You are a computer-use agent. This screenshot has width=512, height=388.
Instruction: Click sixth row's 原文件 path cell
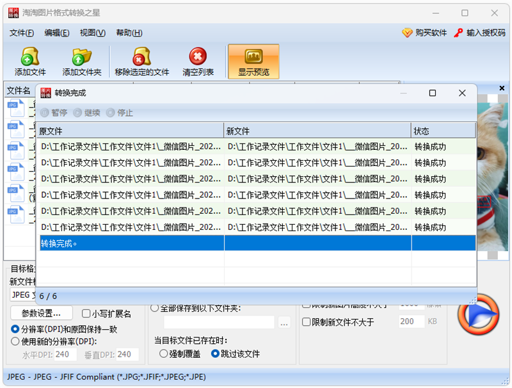point(131,227)
